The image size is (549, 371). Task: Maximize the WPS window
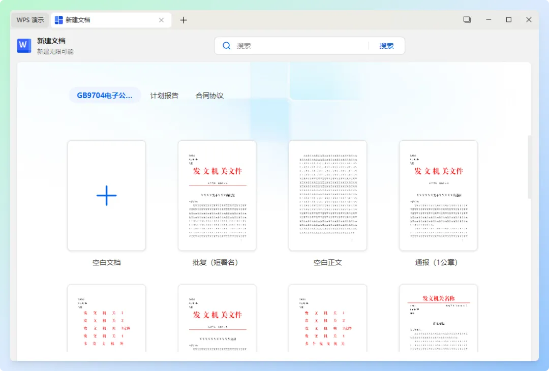[x=509, y=20]
